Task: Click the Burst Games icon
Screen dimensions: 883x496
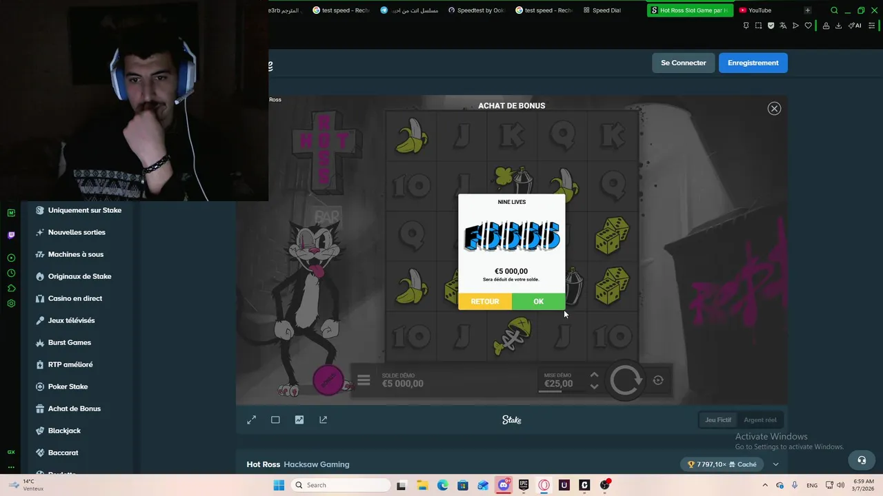Action: (40, 342)
